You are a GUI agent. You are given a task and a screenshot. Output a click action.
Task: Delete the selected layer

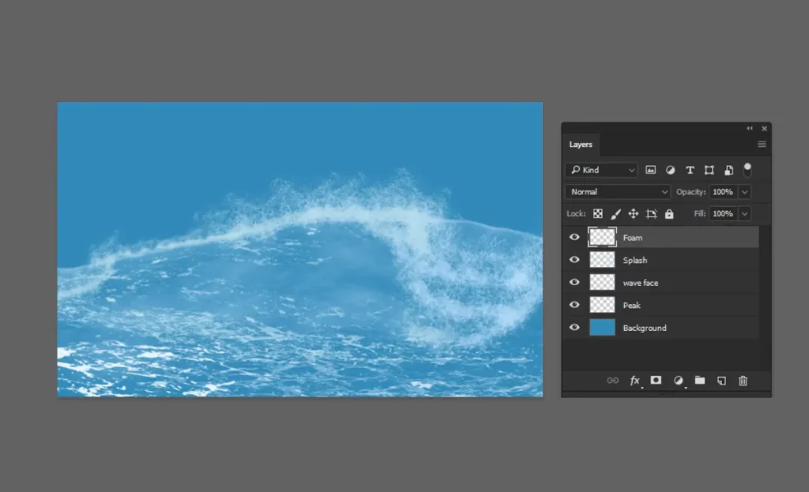tap(743, 381)
